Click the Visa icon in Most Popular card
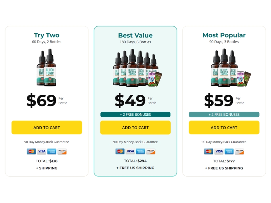This screenshot has height=203, width=271. 219,152
